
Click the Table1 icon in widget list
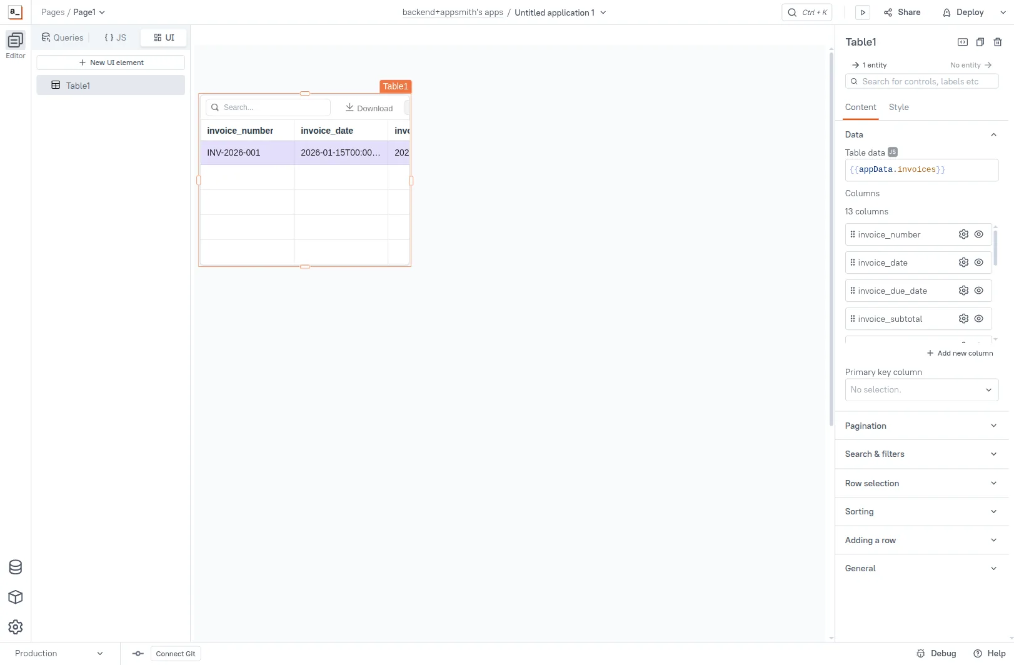click(x=56, y=85)
